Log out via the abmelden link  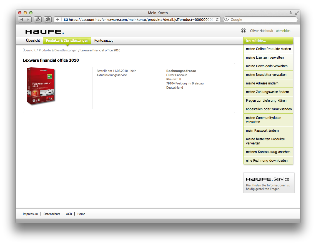click(x=283, y=31)
